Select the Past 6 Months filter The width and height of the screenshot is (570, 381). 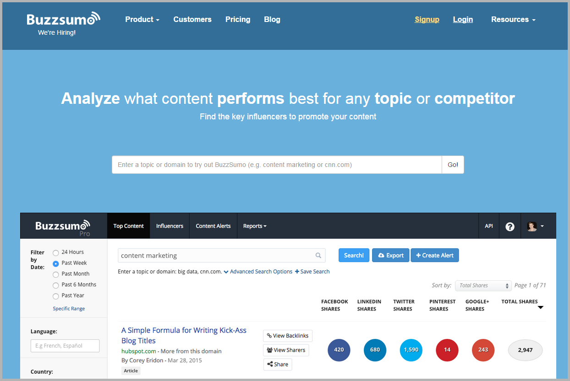click(x=56, y=285)
